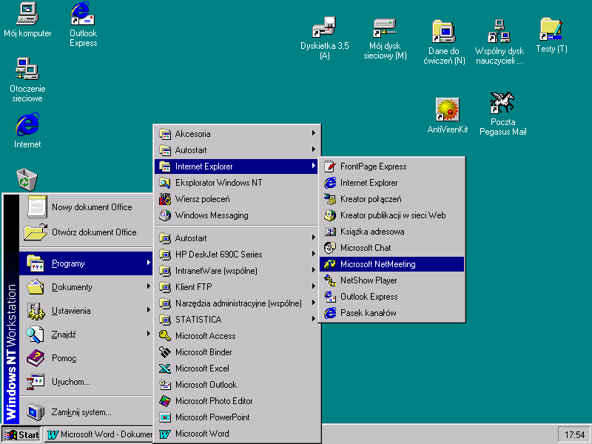The width and height of the screenshot is (592, 444).
Task: Expand the top Autostart submenu arrow
Action: [313, 149]
